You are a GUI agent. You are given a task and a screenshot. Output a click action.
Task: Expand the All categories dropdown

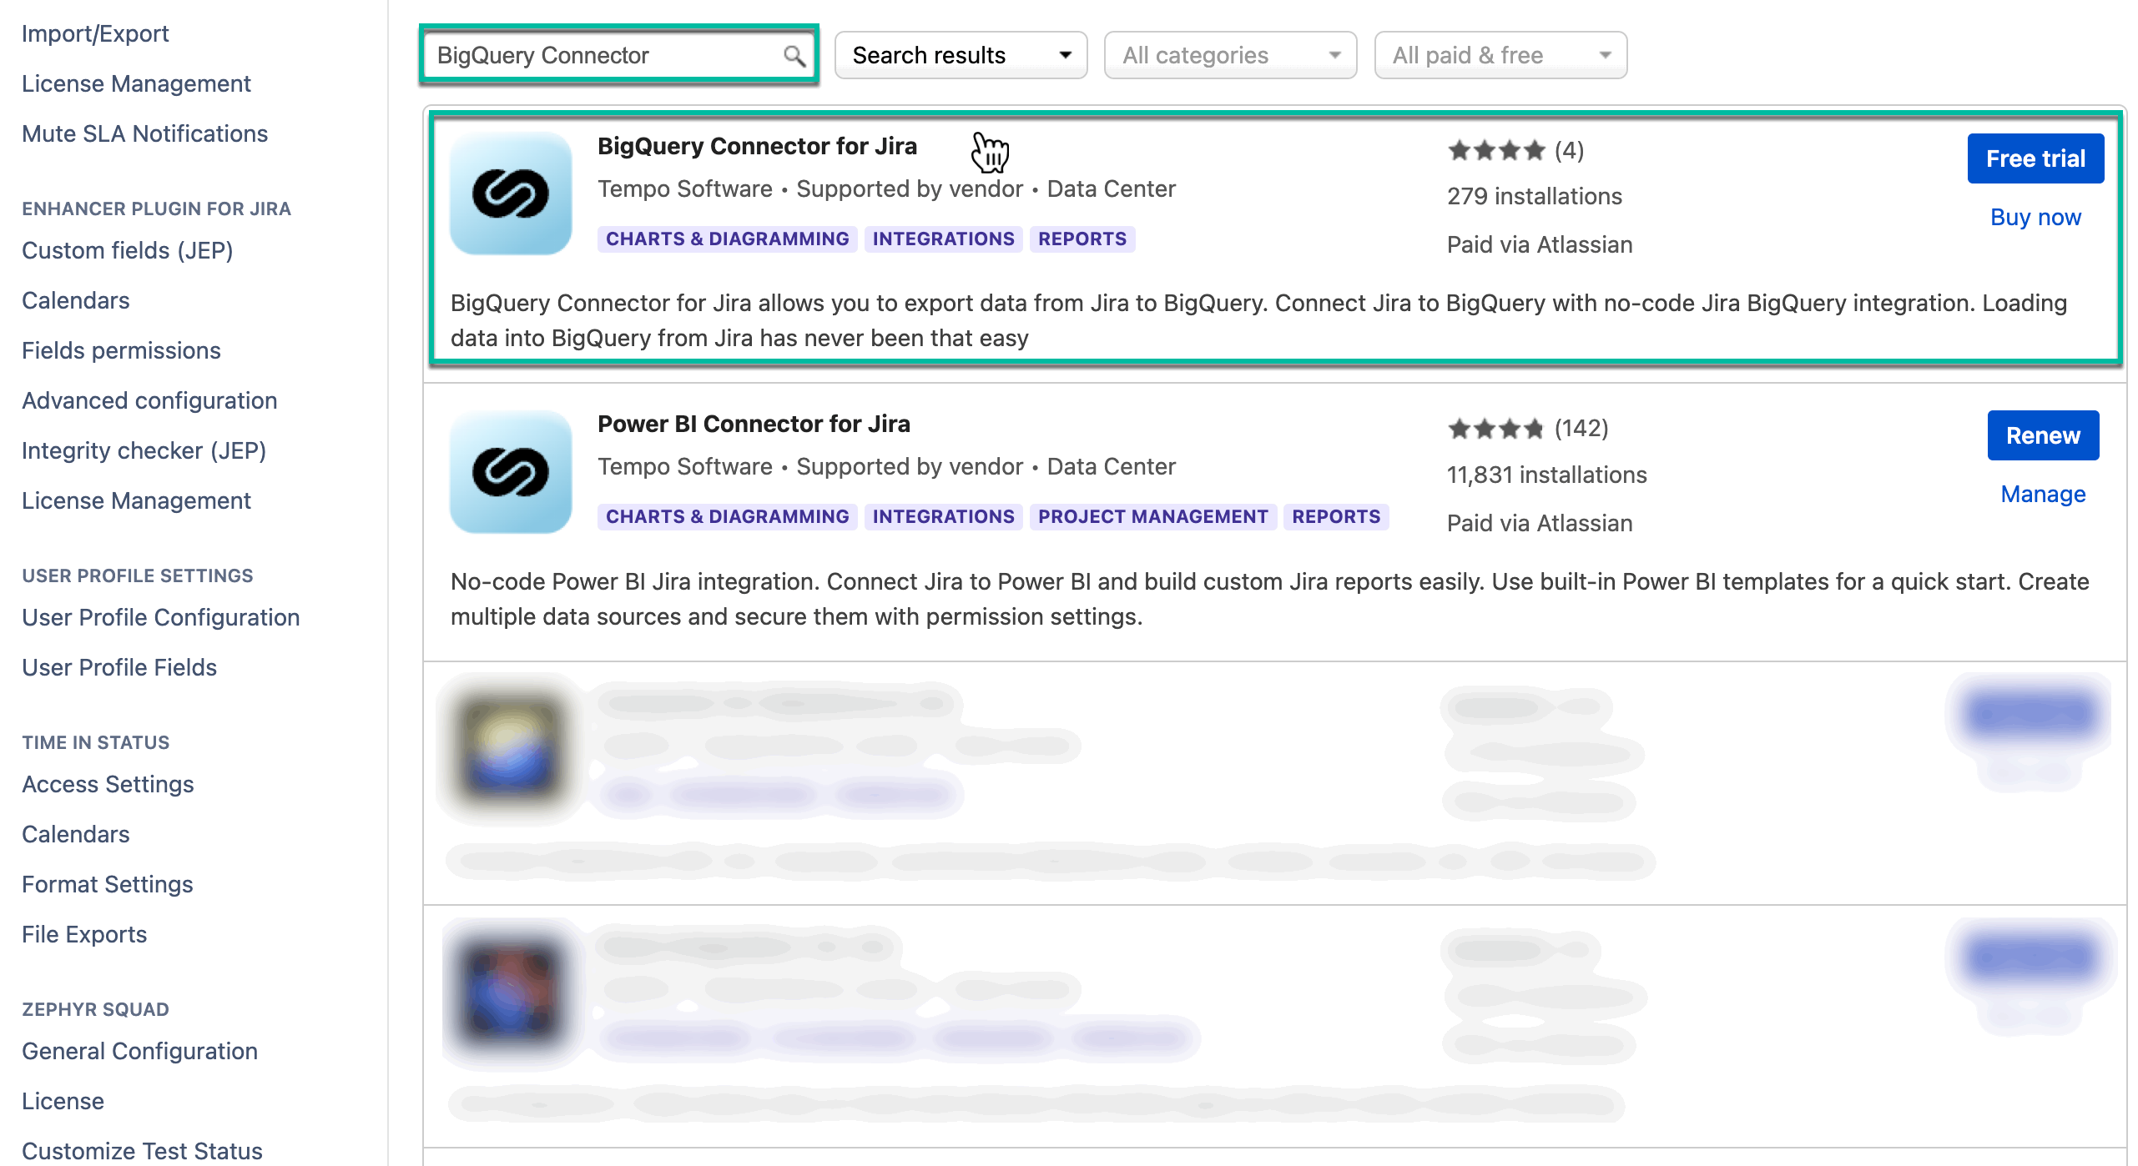coord(1230,55)
